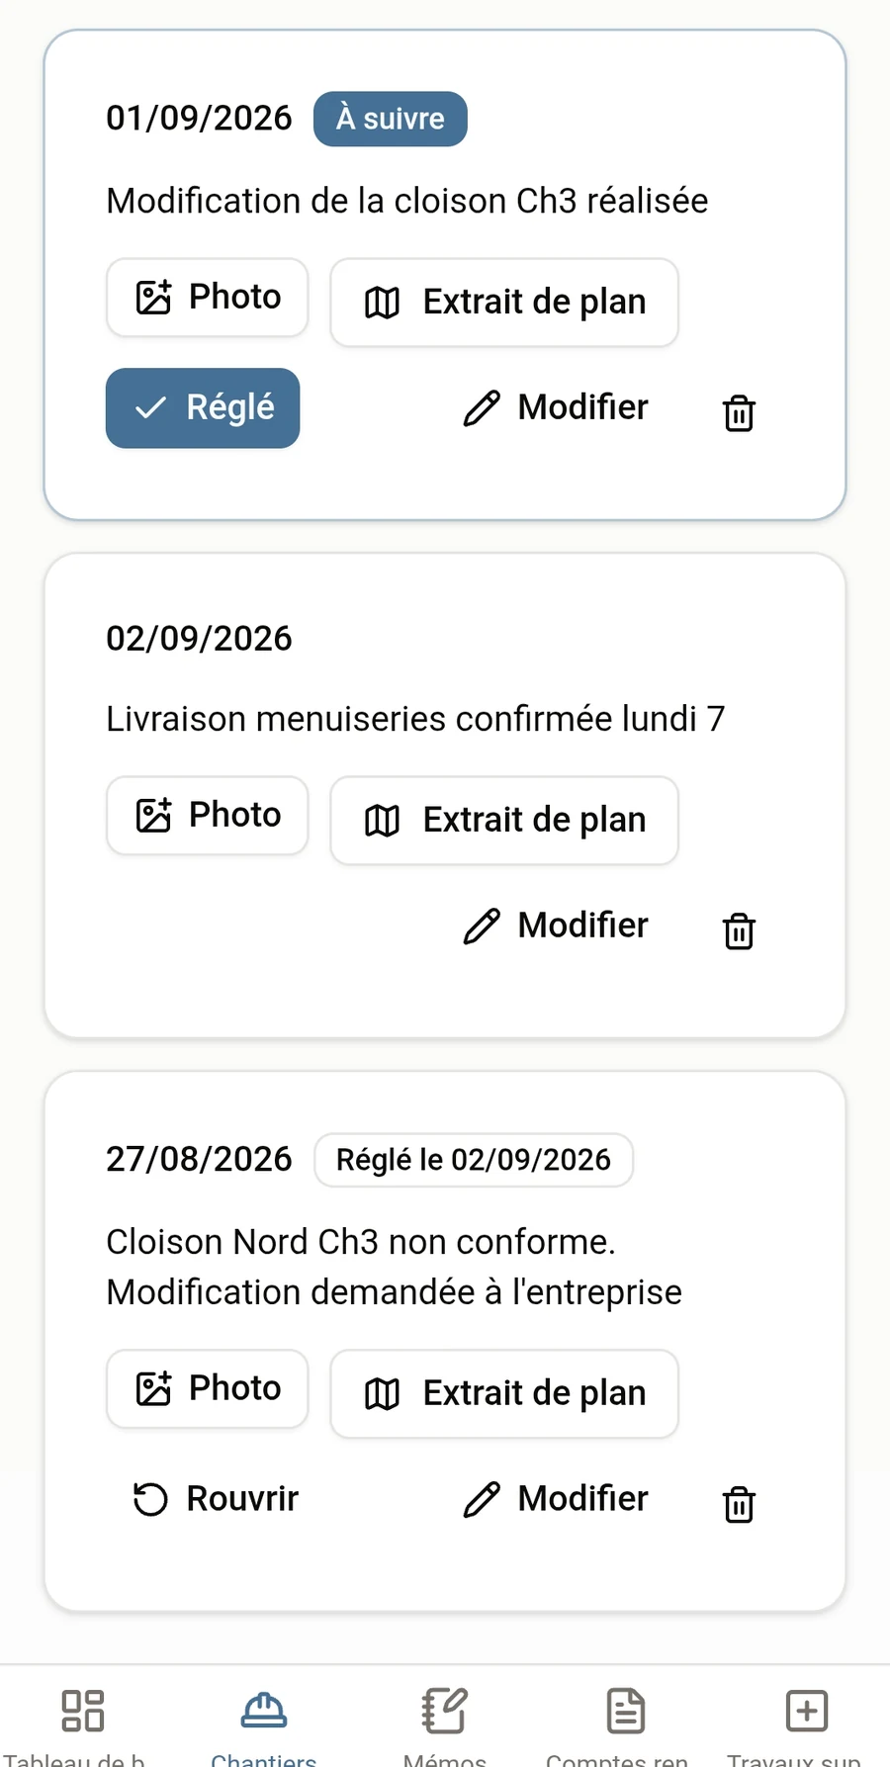Screen dimensions: 890x1767
Task: Add Photo to menuiseries delivery note
Action: point(208,816)
